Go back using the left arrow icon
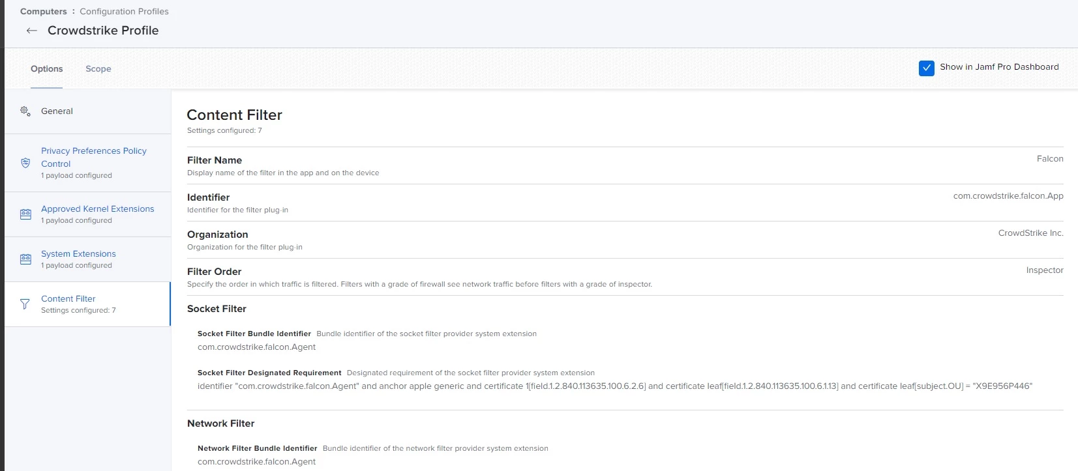This screenshot has width=1078, height=471. (31, 31)
